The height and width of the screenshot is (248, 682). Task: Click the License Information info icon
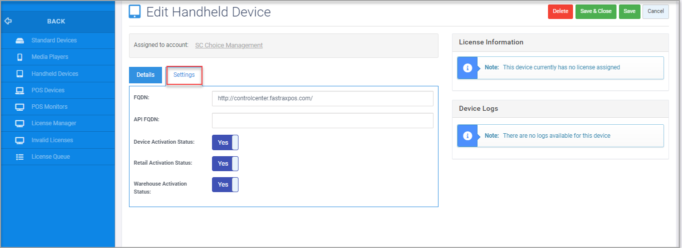(x=467, y=68)
